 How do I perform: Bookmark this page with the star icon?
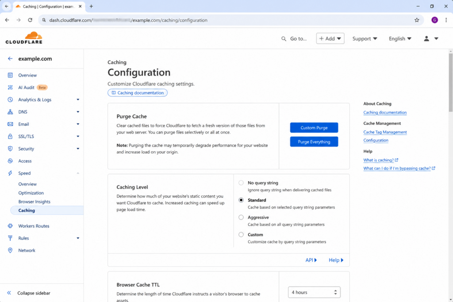[417, 20]
